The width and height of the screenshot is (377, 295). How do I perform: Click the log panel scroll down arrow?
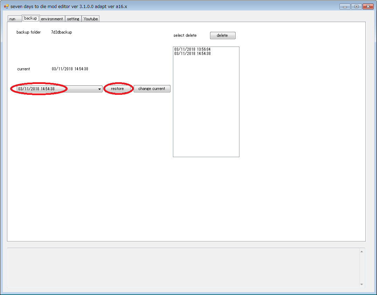(362, 285)
